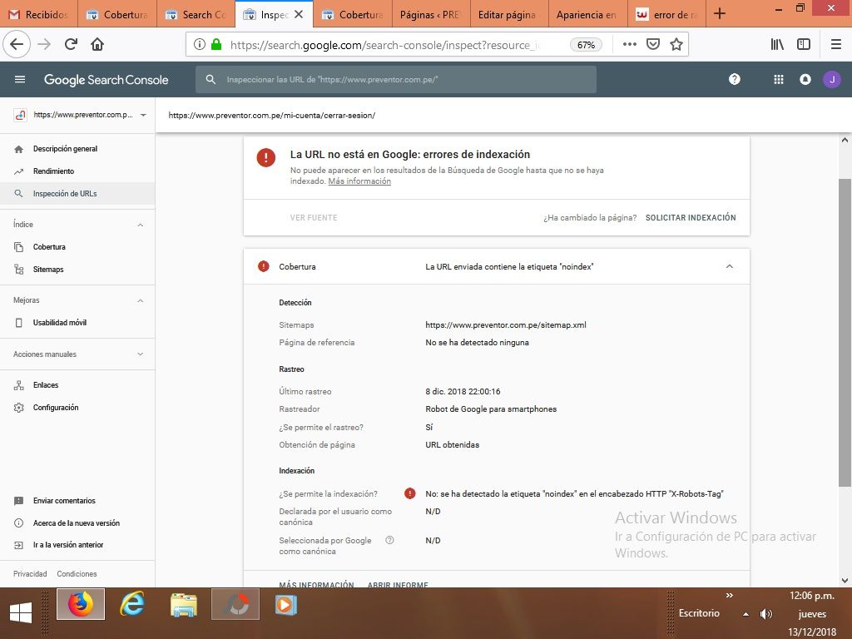Open the screen capture taskbar app
The image size is (852, 639).
(235, 604)
